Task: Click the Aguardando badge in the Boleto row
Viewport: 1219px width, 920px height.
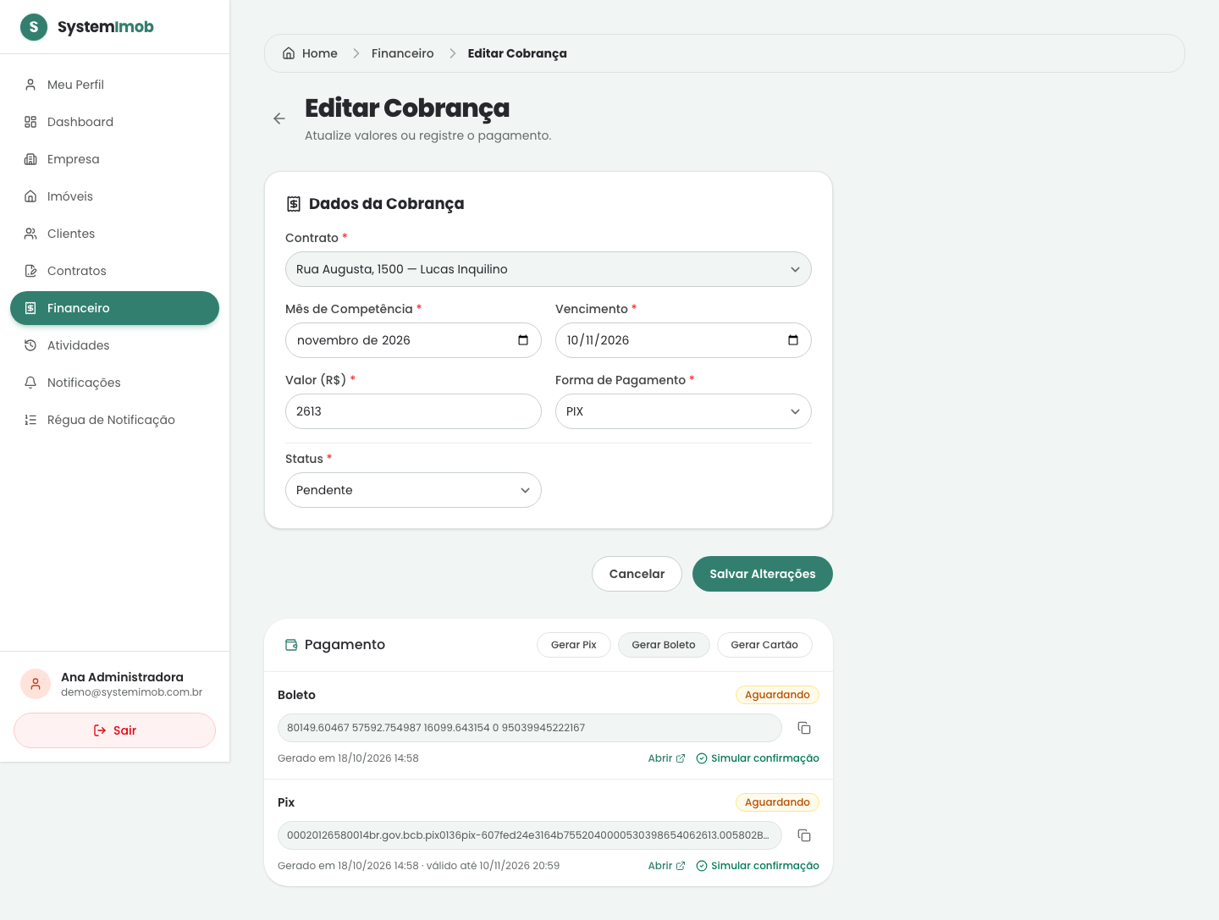Action: click(x=777, y=695)
